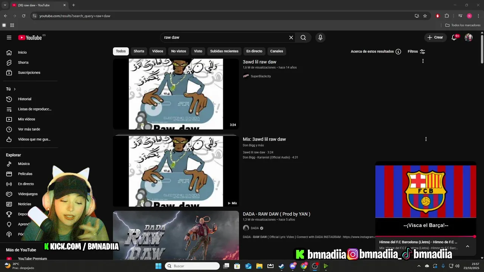Select the Subidas recientes filter chip
Image resolution: width=484 pixels, height=272 pixels.
coord(224,51)
